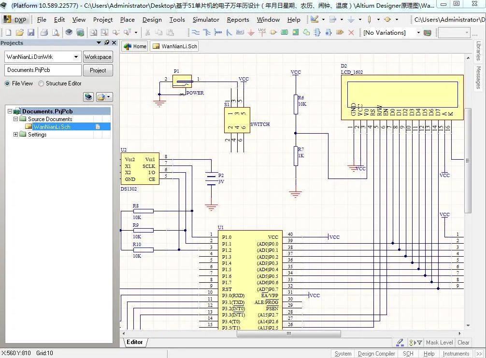Click the Workspace button
The height and width of the screenshot is (358, 486).
pos(98,57)
